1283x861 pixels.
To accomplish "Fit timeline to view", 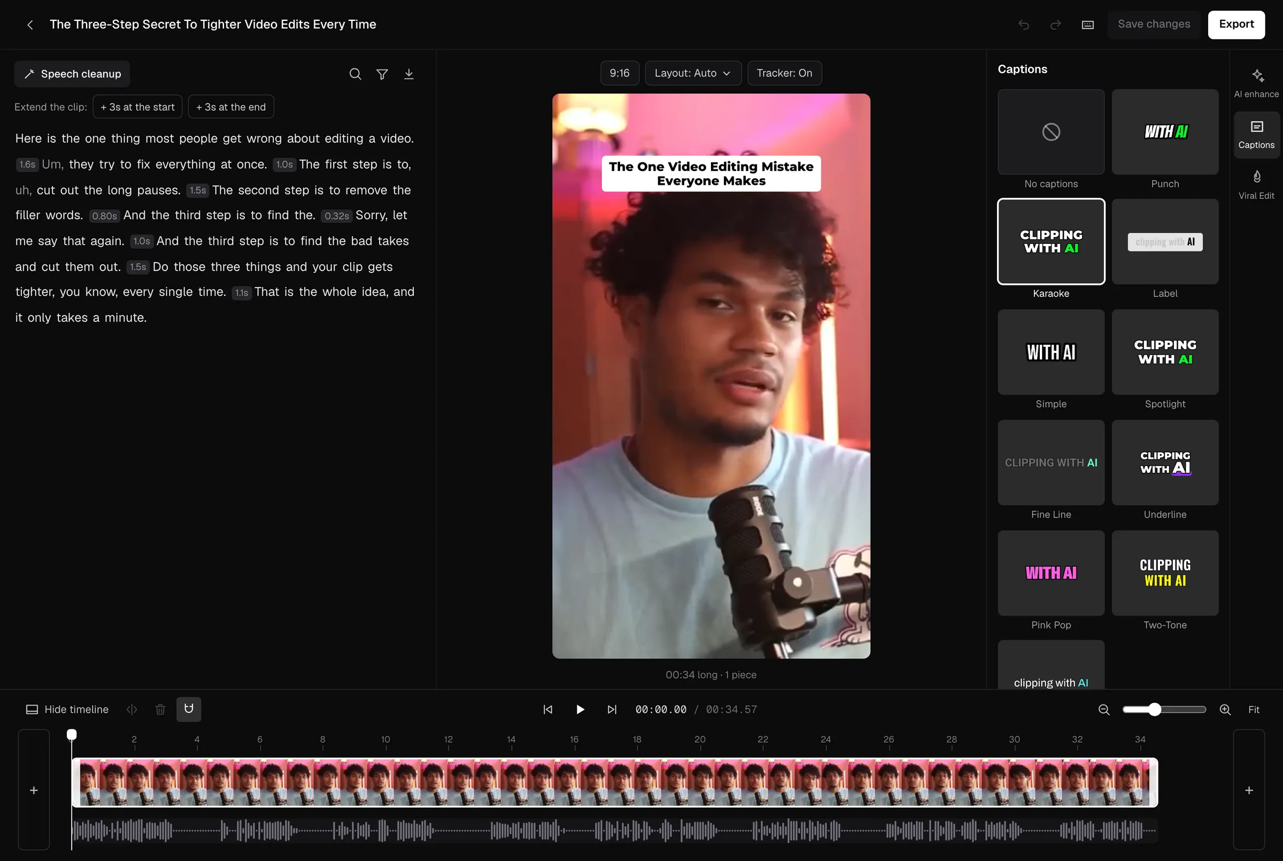I will point(1254,710).
